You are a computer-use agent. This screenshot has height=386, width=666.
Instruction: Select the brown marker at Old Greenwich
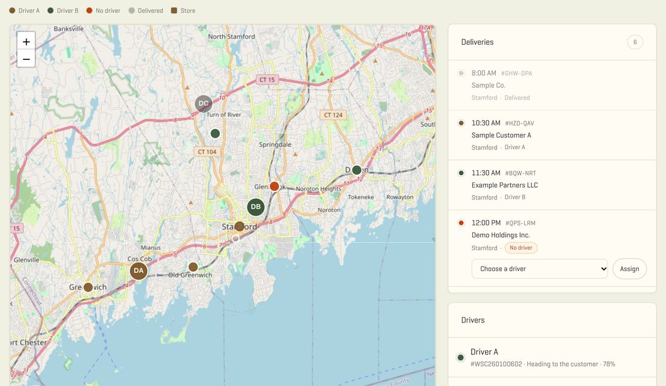pos(193,267)
